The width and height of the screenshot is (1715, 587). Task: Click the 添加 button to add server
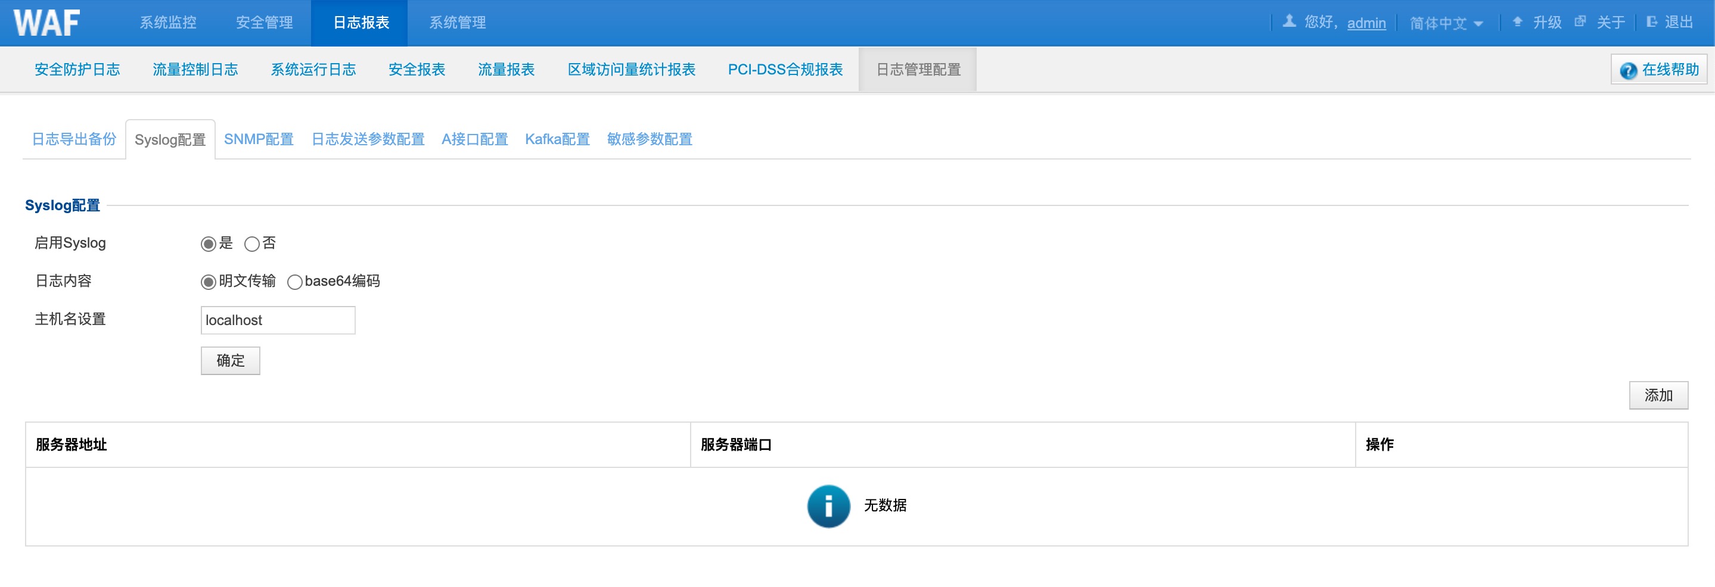pos(1658,395)
